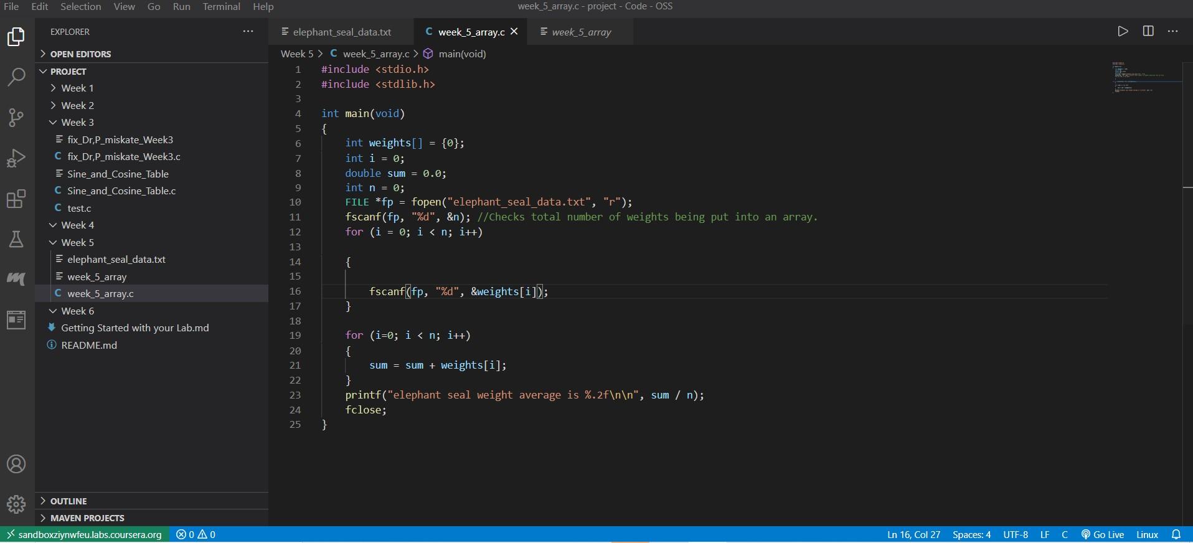Open the Run and Debug view
Viewport: 1193px width, 543px height.
click(x=16, y=158)
